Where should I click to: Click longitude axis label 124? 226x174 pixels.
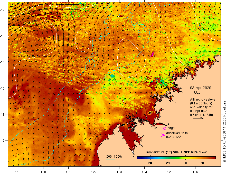click(x=144, y=172)
